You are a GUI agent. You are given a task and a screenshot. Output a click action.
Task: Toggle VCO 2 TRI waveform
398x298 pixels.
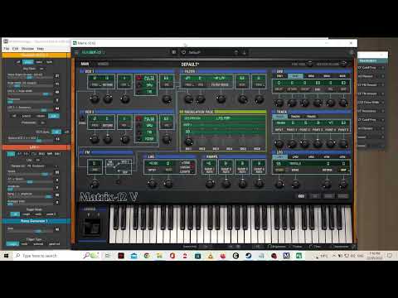point(146,132)
